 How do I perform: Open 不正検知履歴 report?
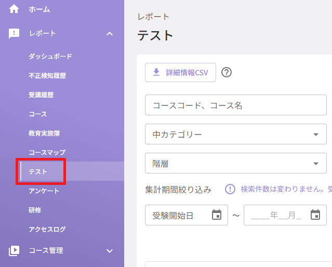[x=47, y=76]
